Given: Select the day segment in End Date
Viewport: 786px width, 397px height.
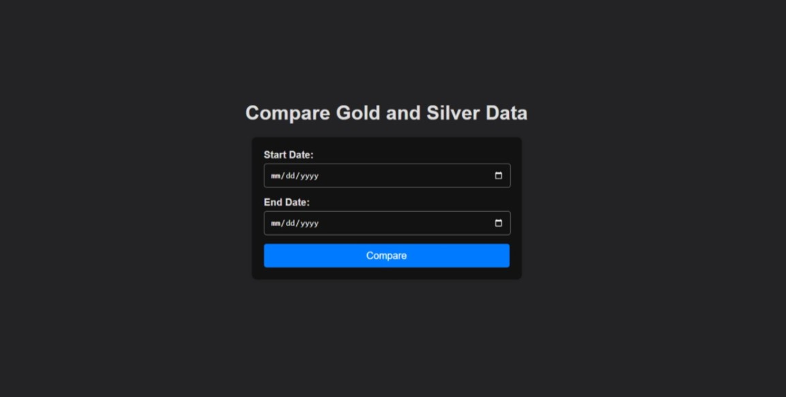Looking at the screenshot, I should (x=290, y=223).
